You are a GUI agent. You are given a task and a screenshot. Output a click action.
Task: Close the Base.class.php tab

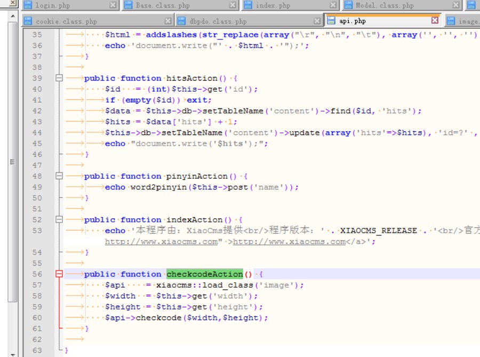(x=233, y=5)
